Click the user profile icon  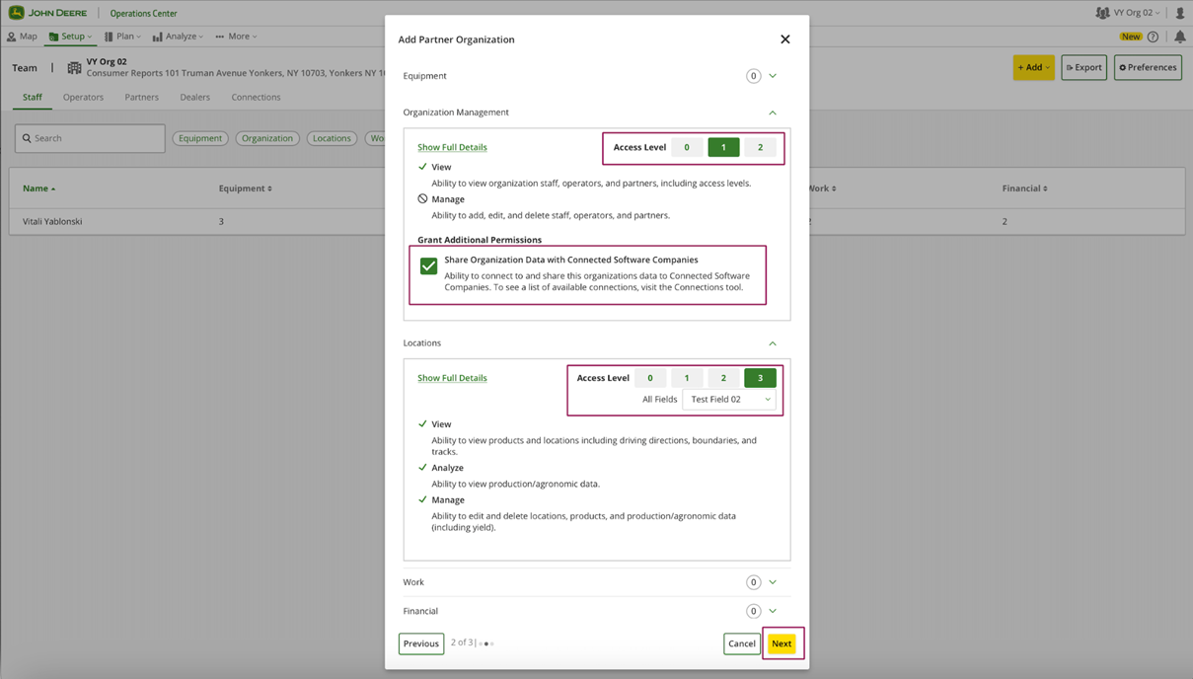(1179, 13)
